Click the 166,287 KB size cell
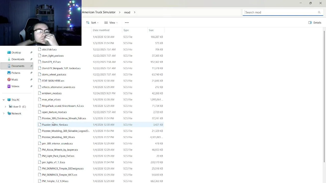Image resolution: width=326 pixels, height=183 pixels. tap(157, 37)
